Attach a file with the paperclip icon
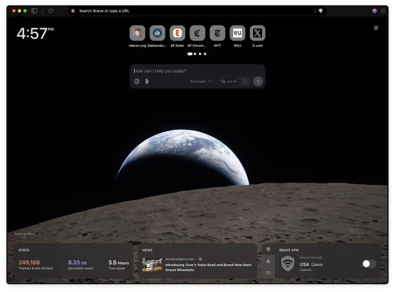The image size is (395, 292). point(147,81)
